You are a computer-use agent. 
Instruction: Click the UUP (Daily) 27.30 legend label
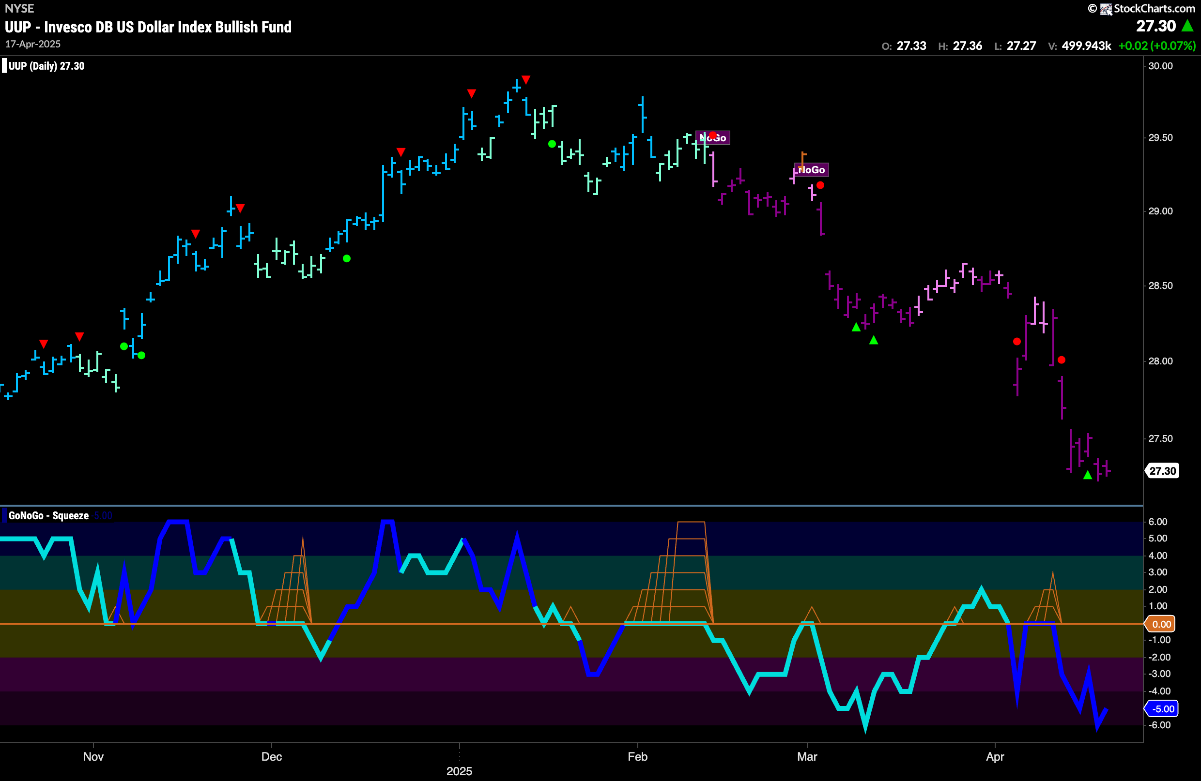46,66
